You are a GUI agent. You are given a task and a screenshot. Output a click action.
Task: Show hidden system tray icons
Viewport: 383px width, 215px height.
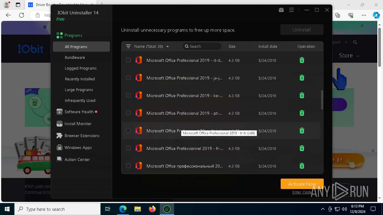point(323,209)
